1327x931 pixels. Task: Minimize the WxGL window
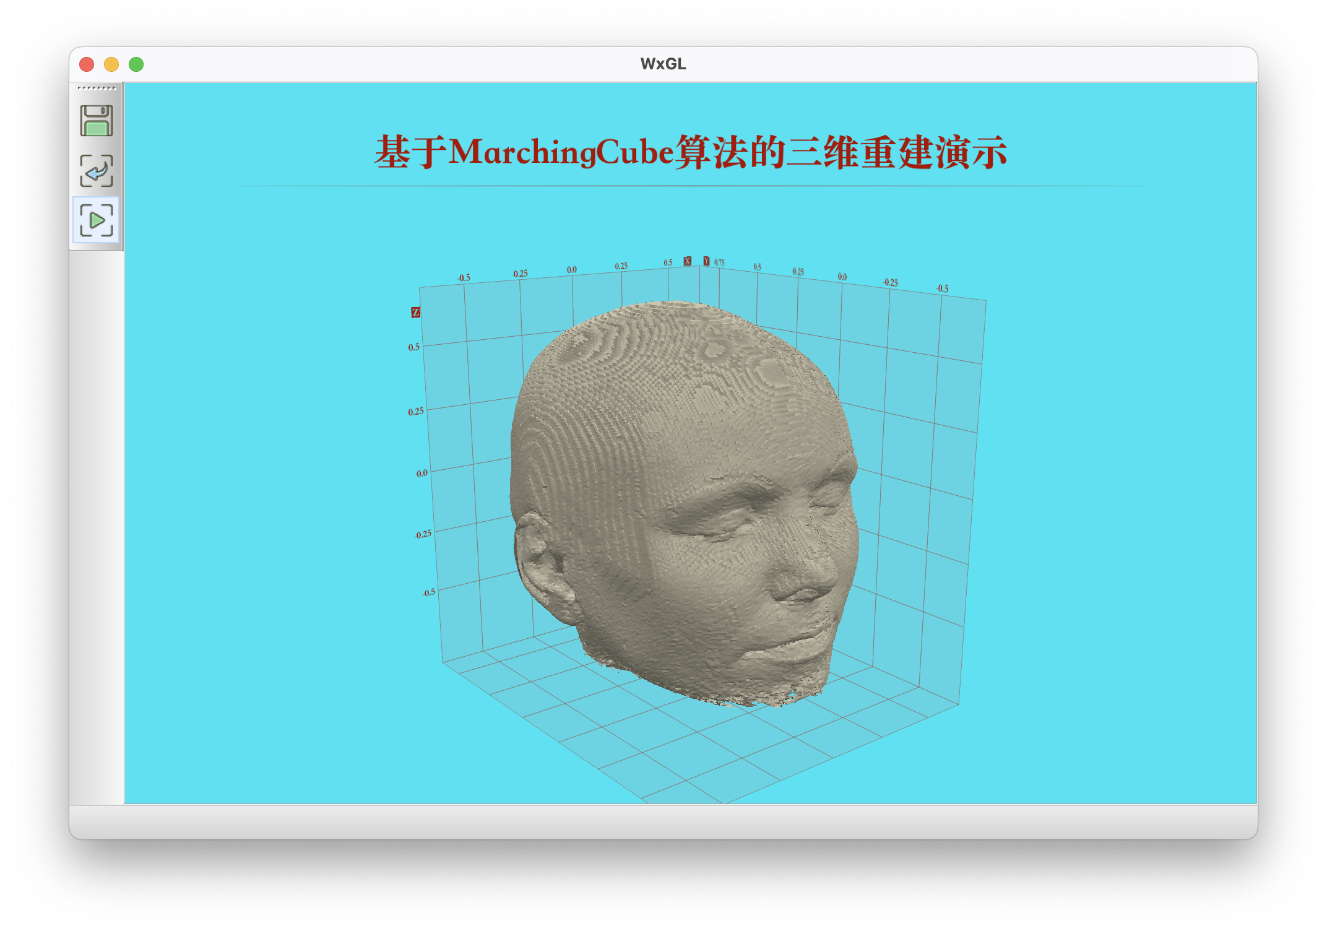coord(111,64)
